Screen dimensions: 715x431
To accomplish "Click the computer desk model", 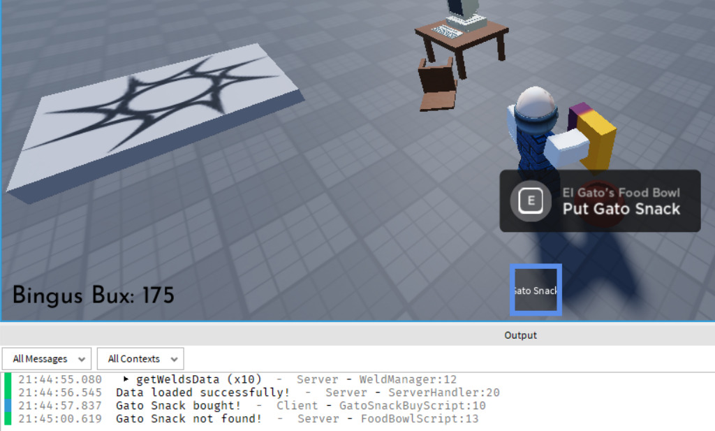I will pos(462,36).
